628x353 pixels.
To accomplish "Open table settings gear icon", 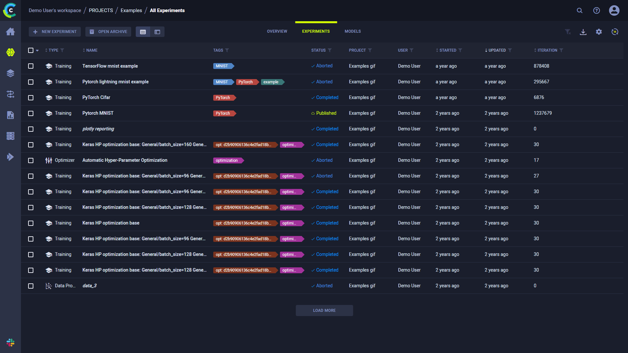I will tap(599, 32).
